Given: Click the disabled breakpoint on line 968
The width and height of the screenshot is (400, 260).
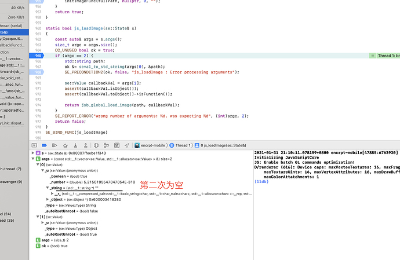Looking at the screenshot, I should tap(37, 72).
